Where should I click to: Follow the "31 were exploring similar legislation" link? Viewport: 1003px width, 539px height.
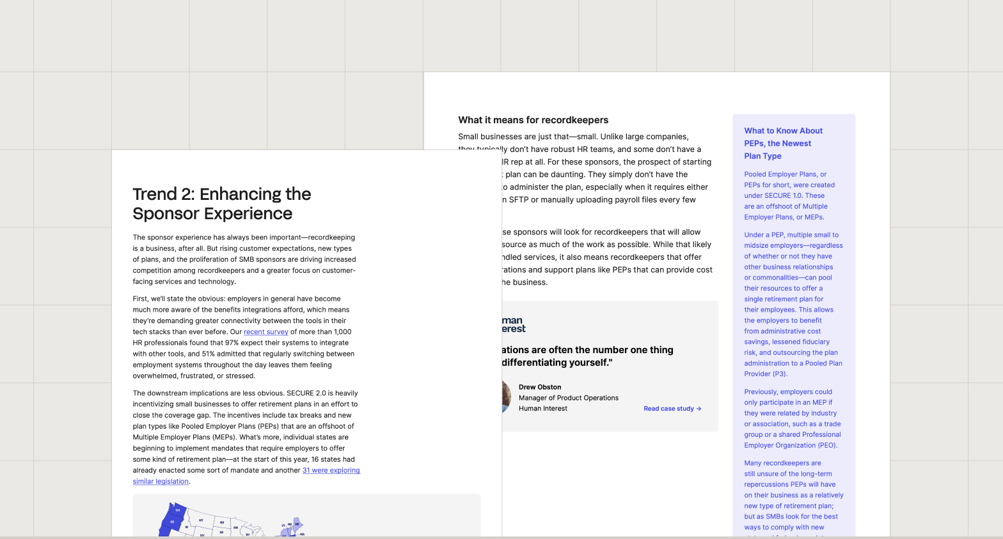(x=331, y=471)
